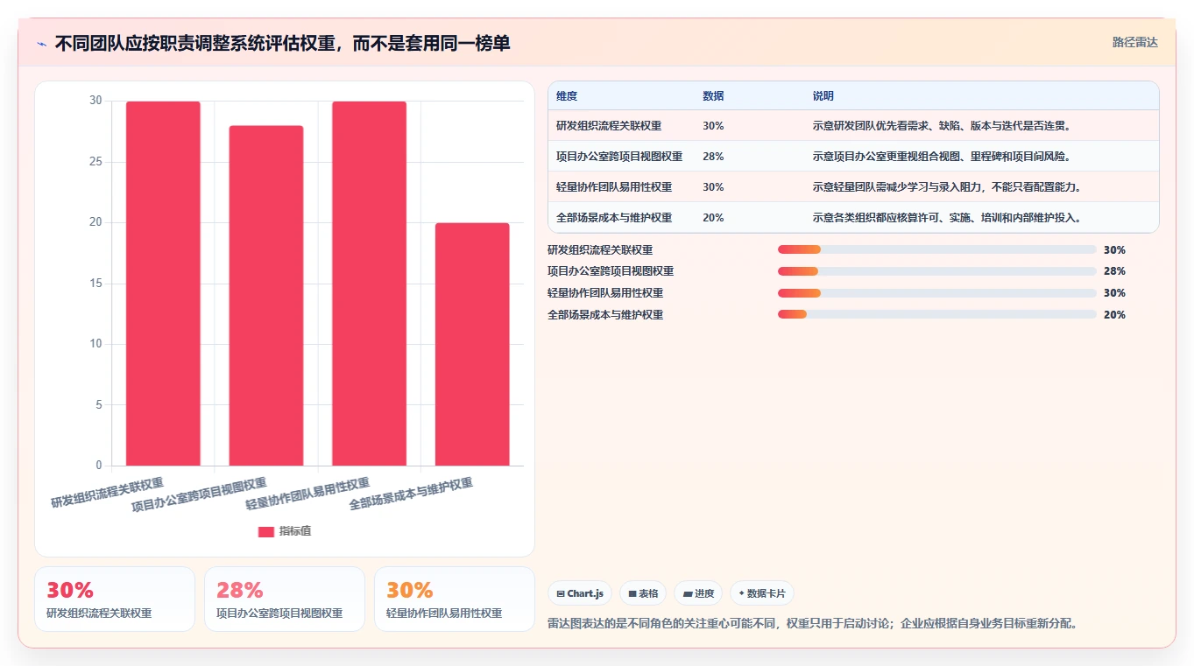The image size is (1194, 666).
Task: Click the 说明 column header
Action: tap(823, 96)
